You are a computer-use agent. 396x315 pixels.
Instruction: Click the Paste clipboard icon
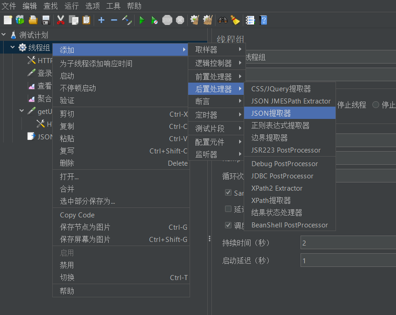coord(86,20)
